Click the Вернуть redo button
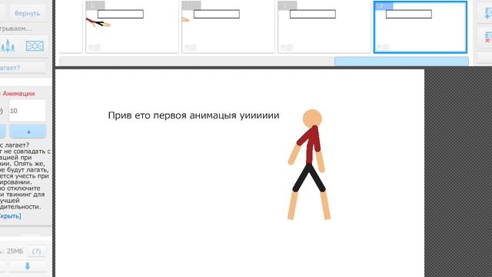The width and height of the screenshot is (492, 277). (x=28, y=13)
